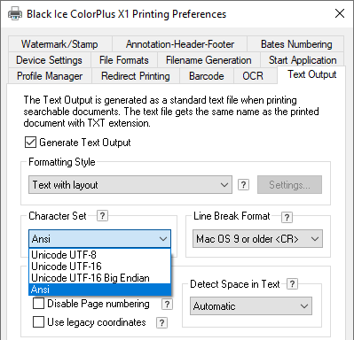Go to the Filename Generation tab
354x340 pixels.
click(208, 60)
